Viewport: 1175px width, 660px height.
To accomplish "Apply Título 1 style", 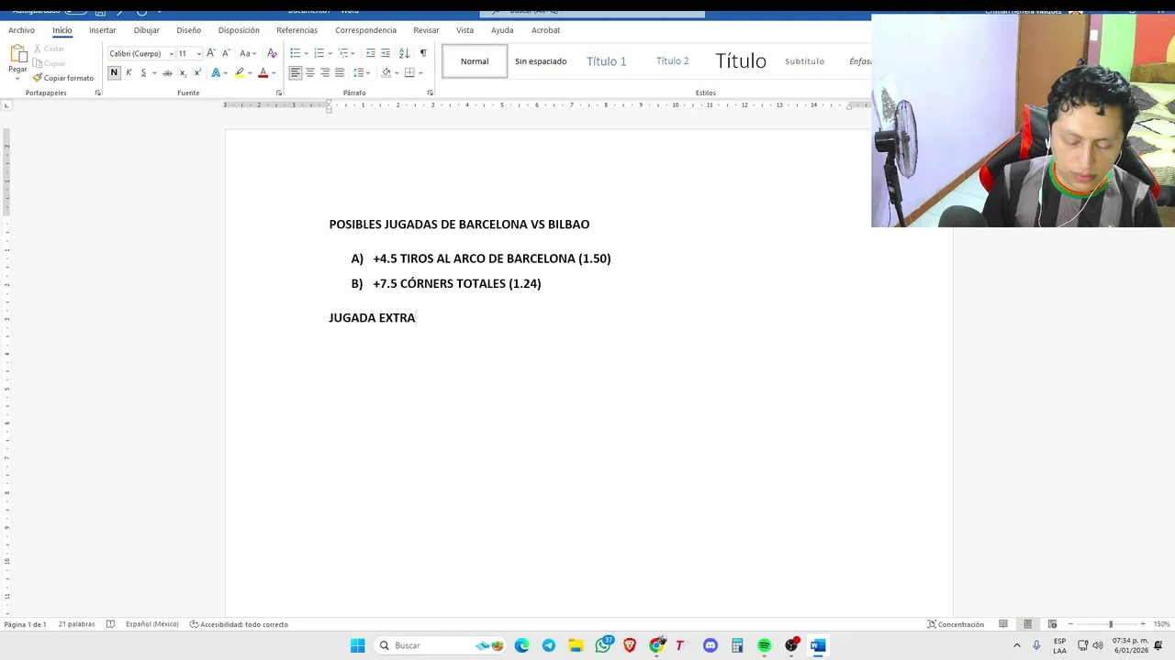I will point(607,61).
